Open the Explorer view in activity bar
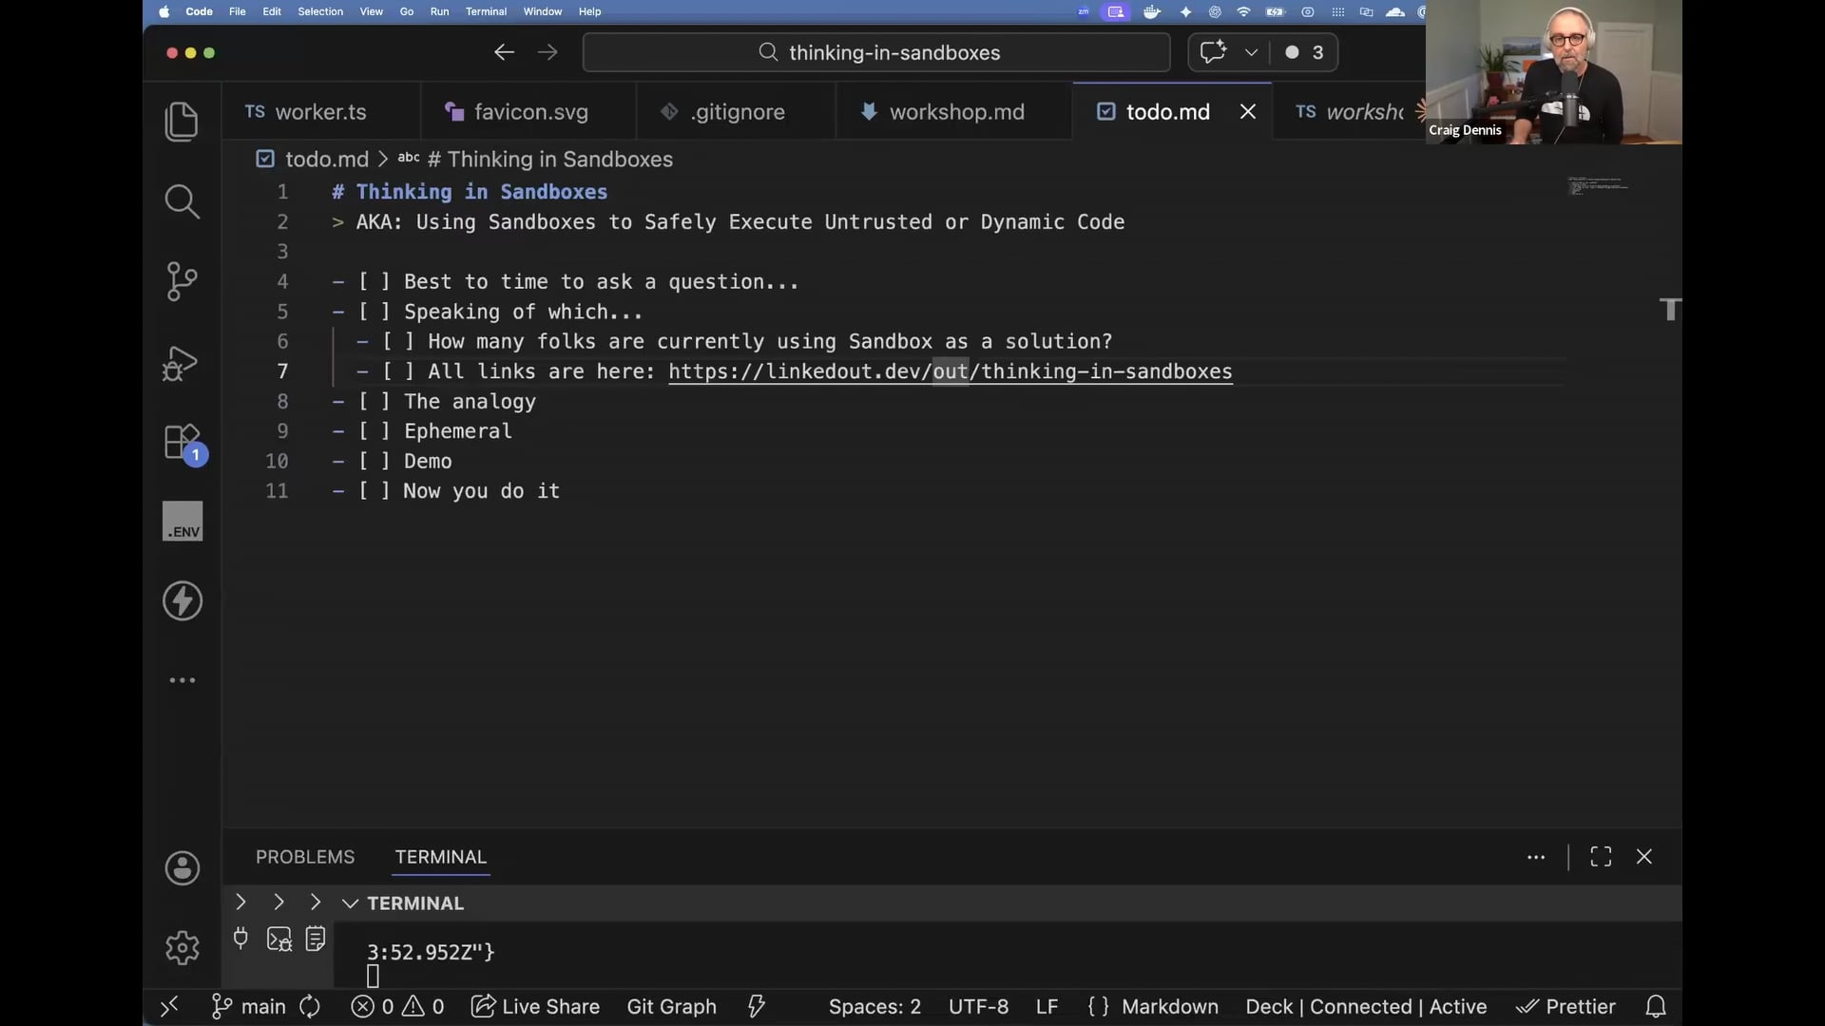Screen dimensions: 1825x1026 pyautogui.click(x=182, y=122)
